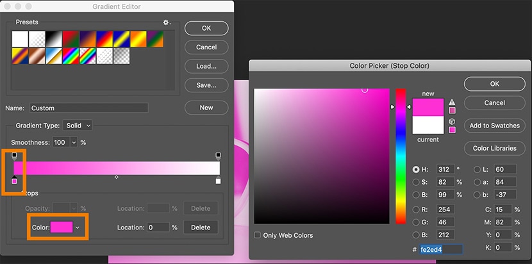Enable the Only Web Colors checkbox

click(258, 235)
